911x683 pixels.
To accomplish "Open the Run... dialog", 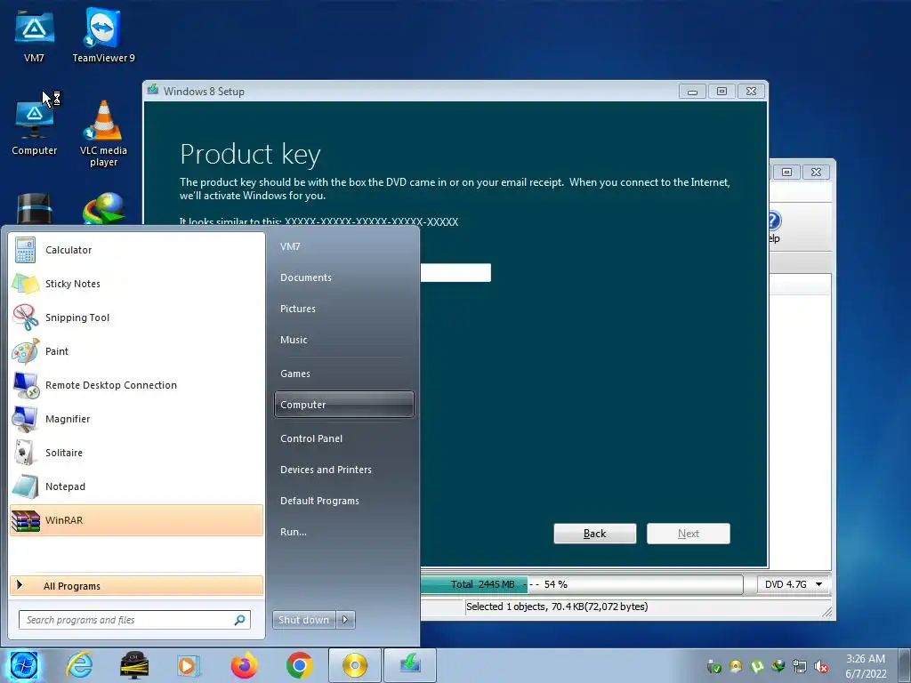I will coord(344,532).
